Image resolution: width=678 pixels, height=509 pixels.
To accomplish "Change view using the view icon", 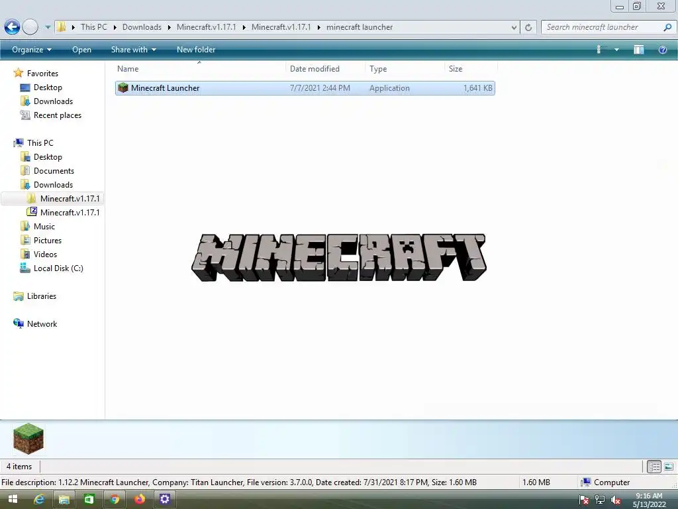I will point(600,50).
